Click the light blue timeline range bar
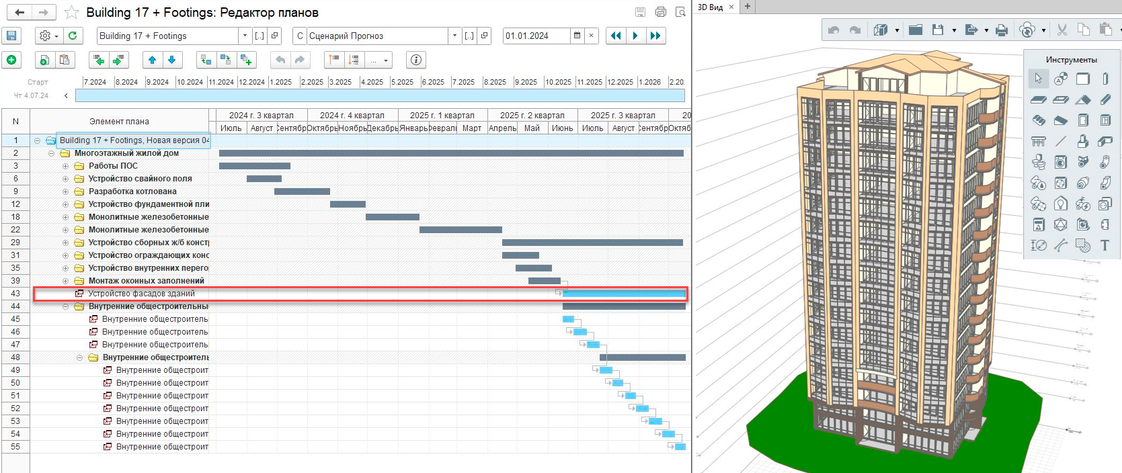 380,95
